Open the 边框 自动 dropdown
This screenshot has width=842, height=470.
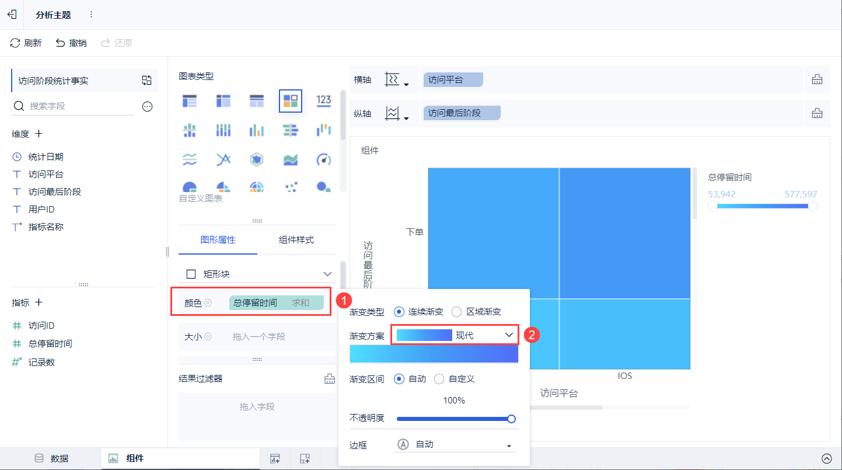click(x=455, y=444)
